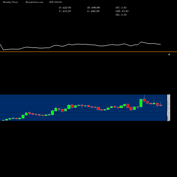This screenshot has height=177, width=177.
Task: Click the price axis scale beside the candlestick chart
Action: (169, 108)
